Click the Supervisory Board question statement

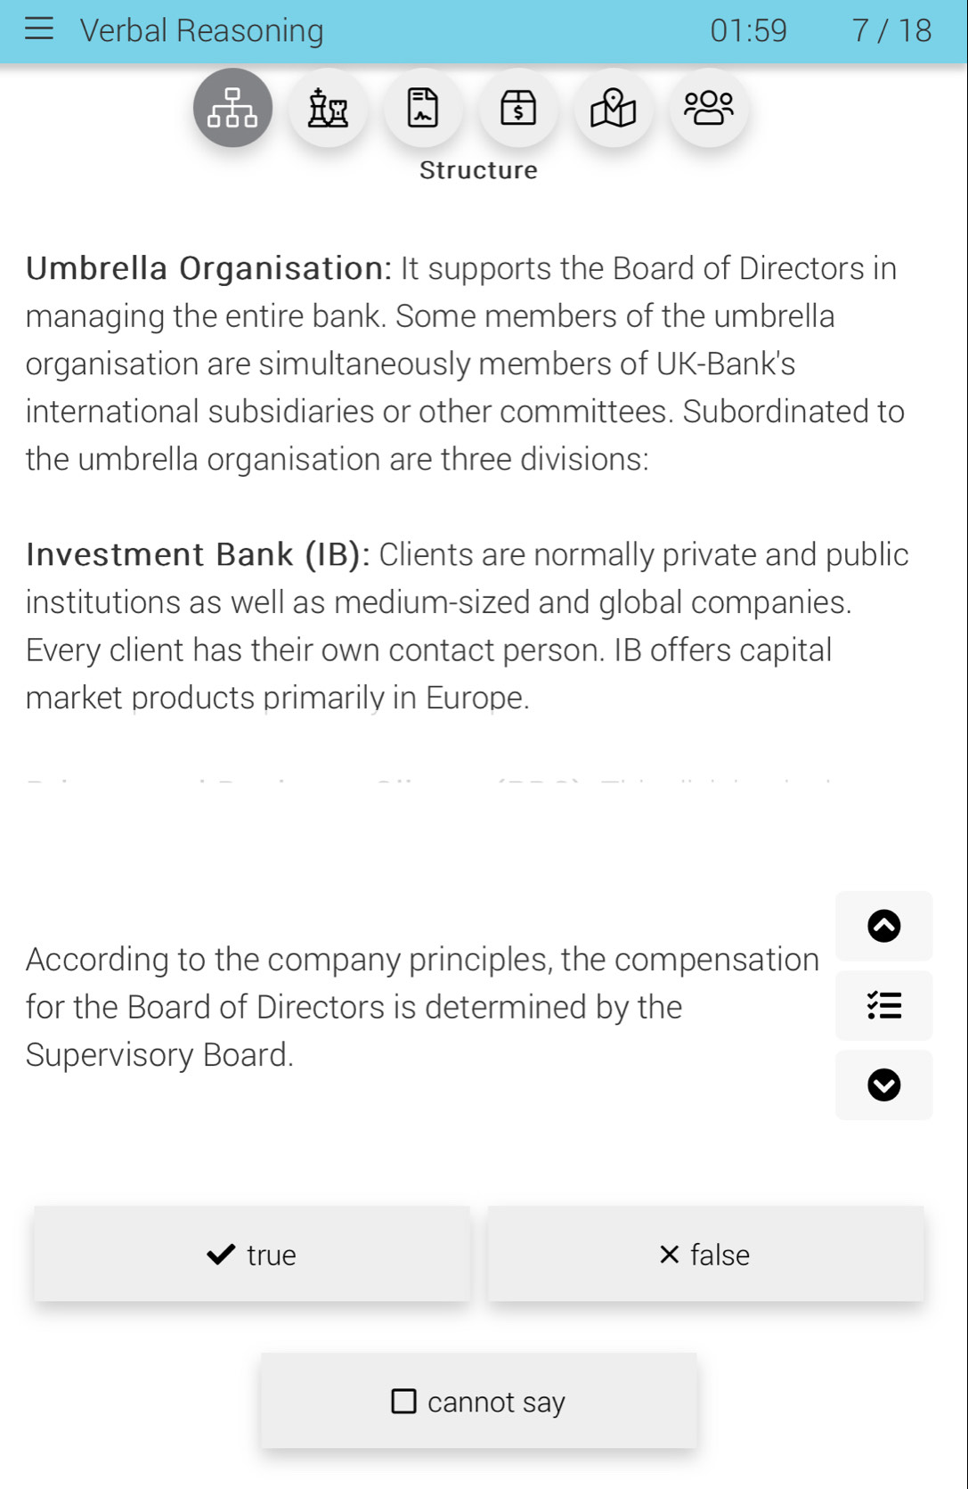point(422,1007)
